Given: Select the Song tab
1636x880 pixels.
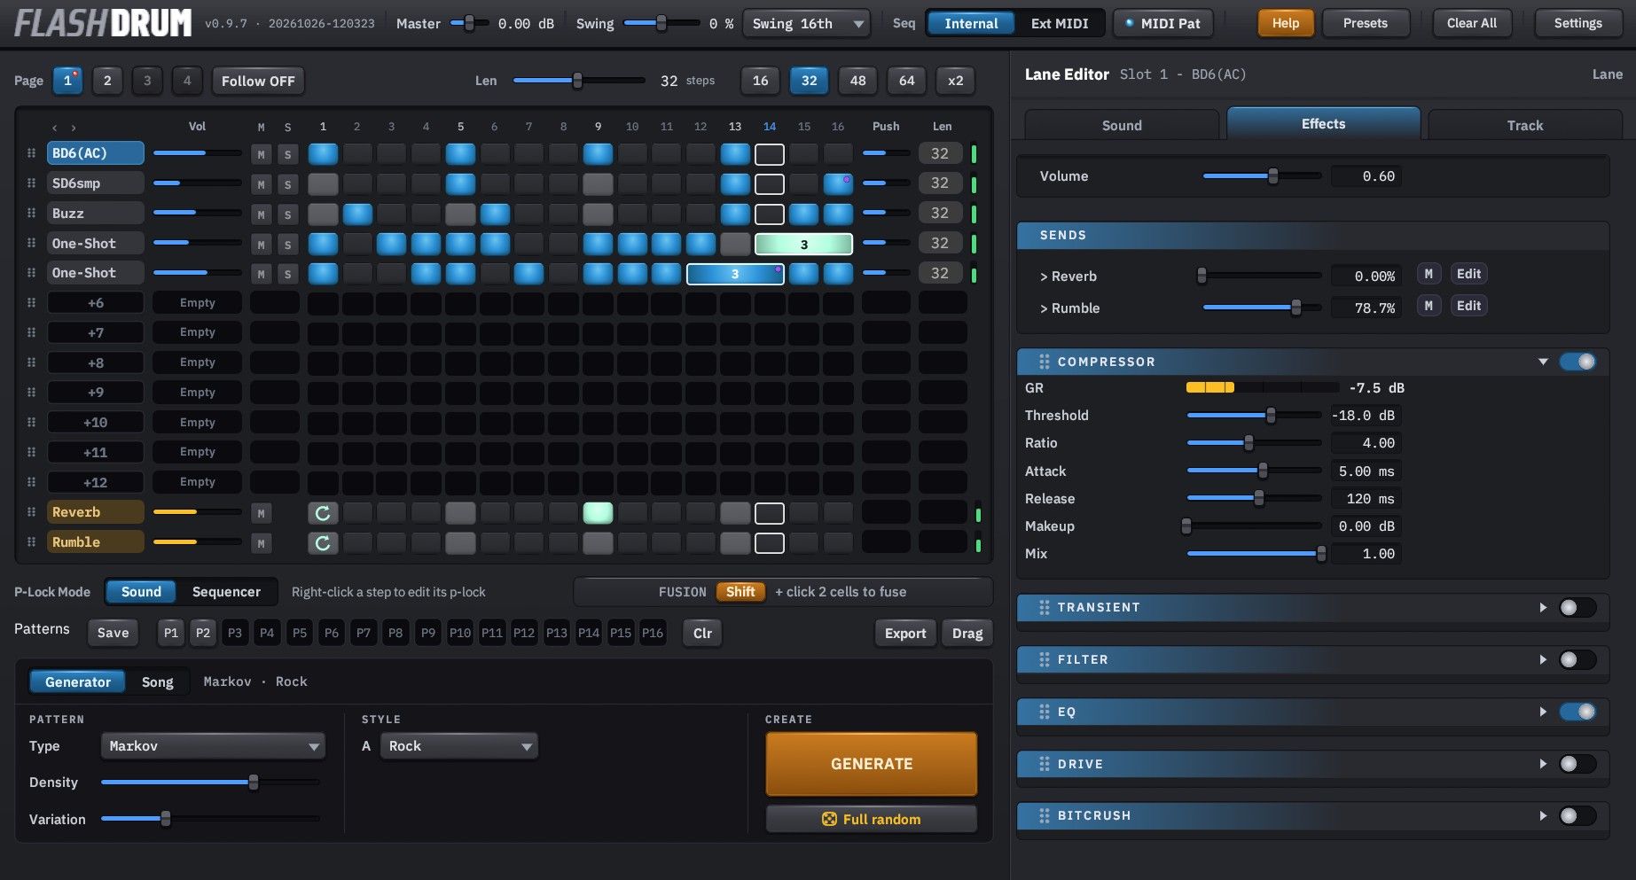Looking at the screenshot, I should tap(158, 681).
